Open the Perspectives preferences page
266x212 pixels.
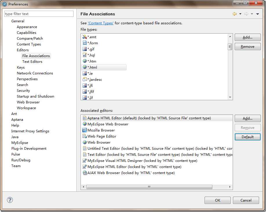[27, 79]
